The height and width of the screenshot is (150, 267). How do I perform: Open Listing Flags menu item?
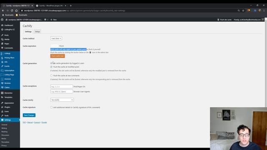(x=9, y=75)
